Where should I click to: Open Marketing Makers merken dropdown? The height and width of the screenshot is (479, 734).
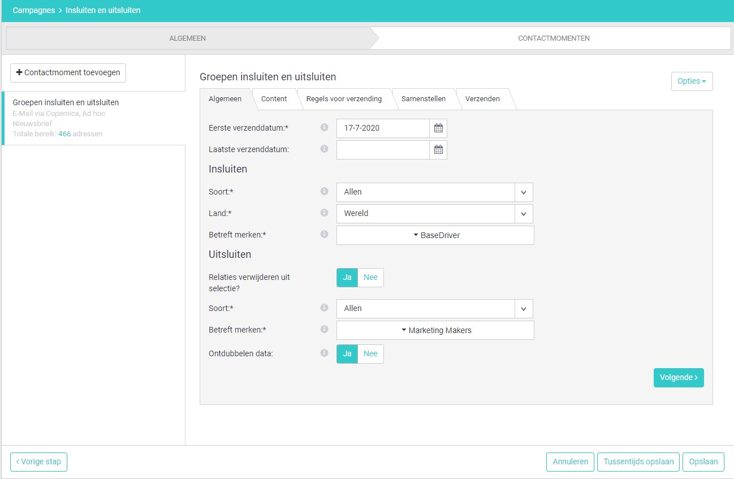(x=435, y=330)
